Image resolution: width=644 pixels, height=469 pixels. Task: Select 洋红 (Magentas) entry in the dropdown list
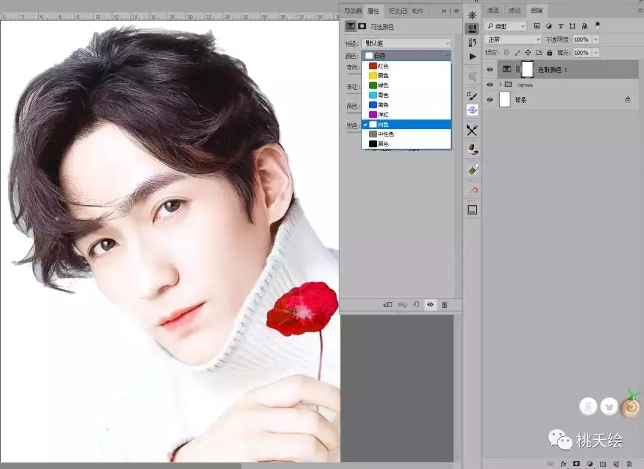pos(406,114)
